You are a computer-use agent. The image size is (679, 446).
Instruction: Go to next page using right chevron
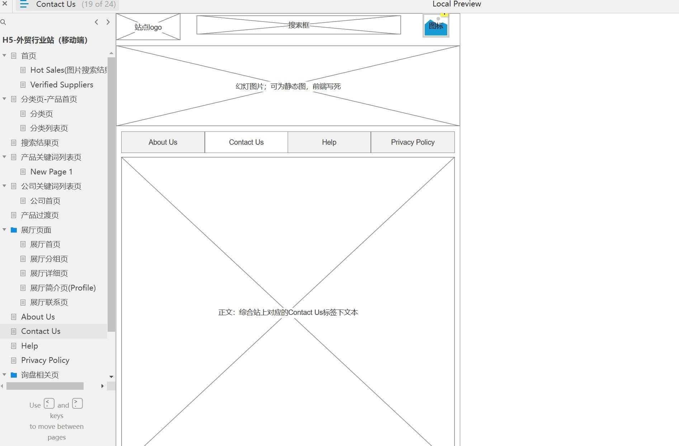[x=108, y=22]
